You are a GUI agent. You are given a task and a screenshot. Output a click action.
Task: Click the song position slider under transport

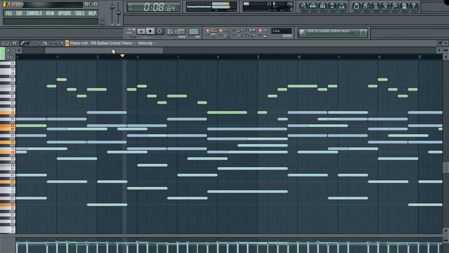click(x=146, y=37)
